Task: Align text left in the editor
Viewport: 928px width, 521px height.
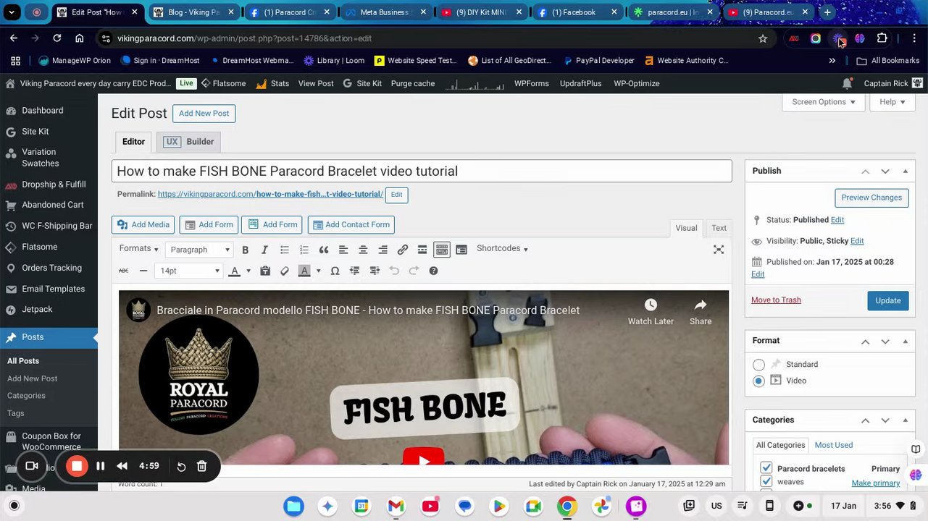Action: tap(343, 250)
